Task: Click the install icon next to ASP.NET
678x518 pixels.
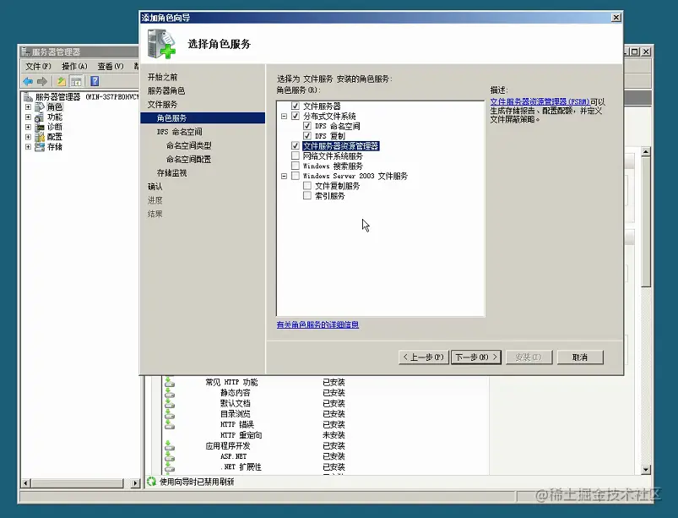Action: point(170,456)
